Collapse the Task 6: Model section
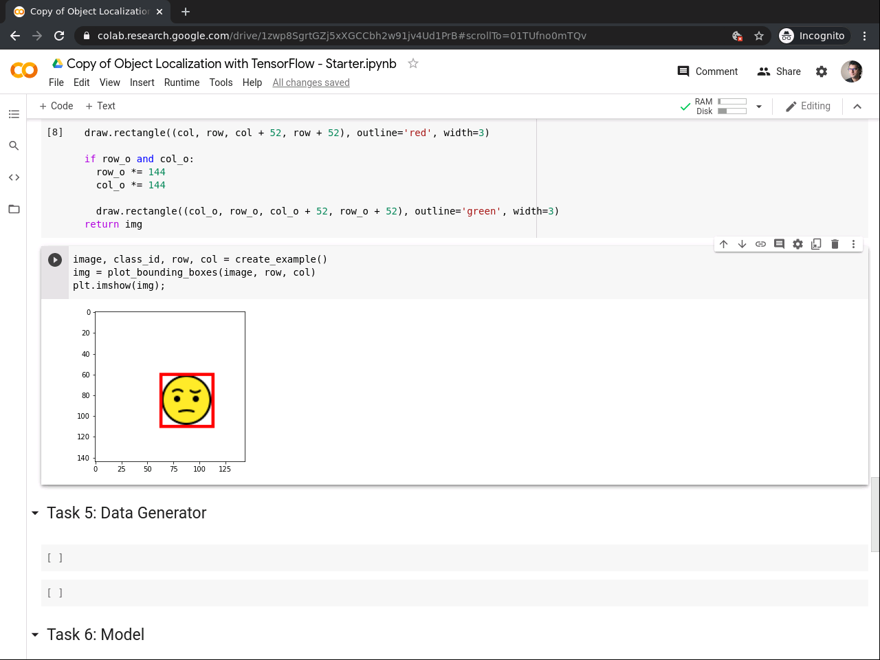This screenshot has width=880, height=660. pyautogui.click(x=35, y=635)
